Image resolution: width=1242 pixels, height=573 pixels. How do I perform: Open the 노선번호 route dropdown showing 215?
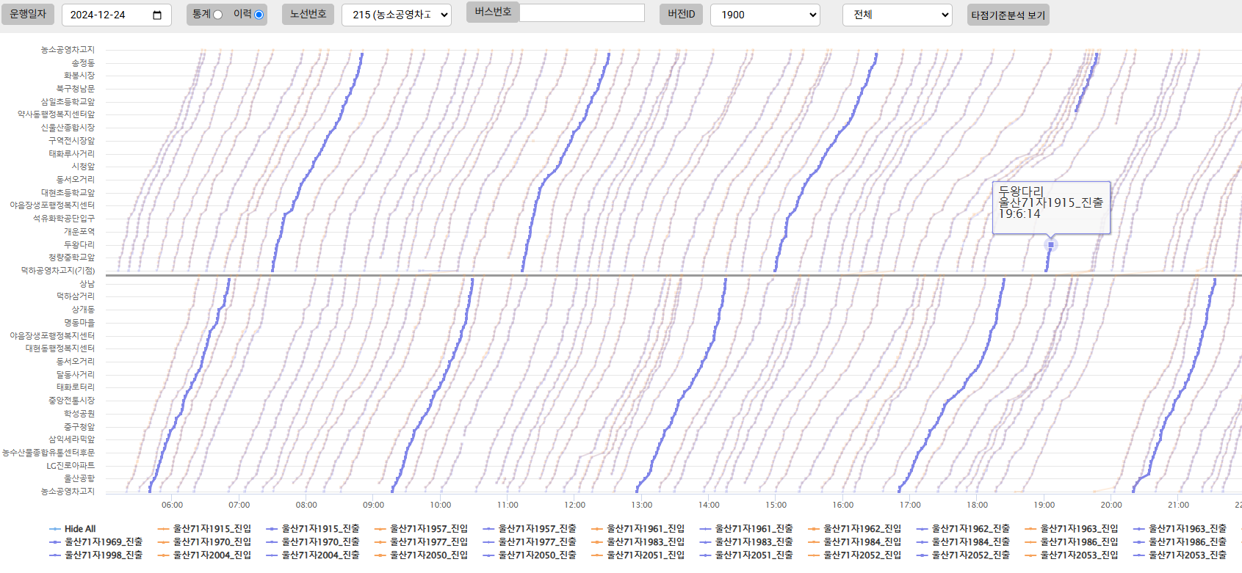click(x=396, y=15)
